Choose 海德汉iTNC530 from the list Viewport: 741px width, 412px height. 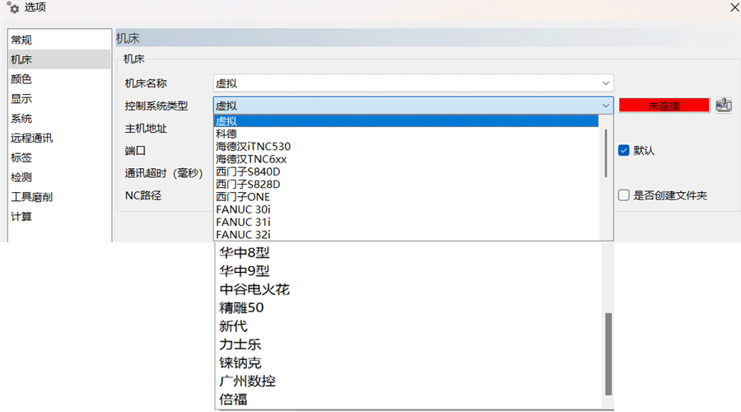pyautogui.click(x=407, y=146)
